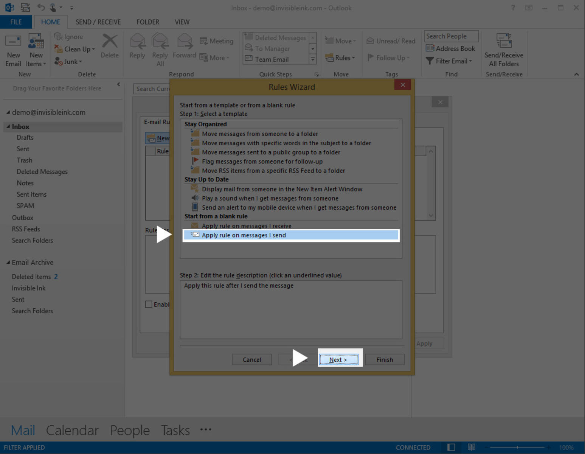Click the Search People field

pos(451,36)
